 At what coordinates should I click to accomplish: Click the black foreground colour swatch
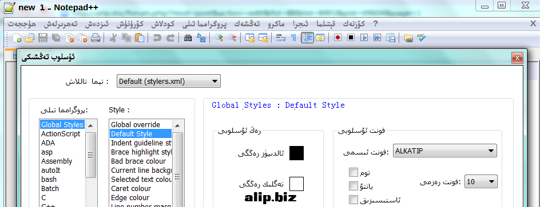pyautogui.click(x=296, y=153)
